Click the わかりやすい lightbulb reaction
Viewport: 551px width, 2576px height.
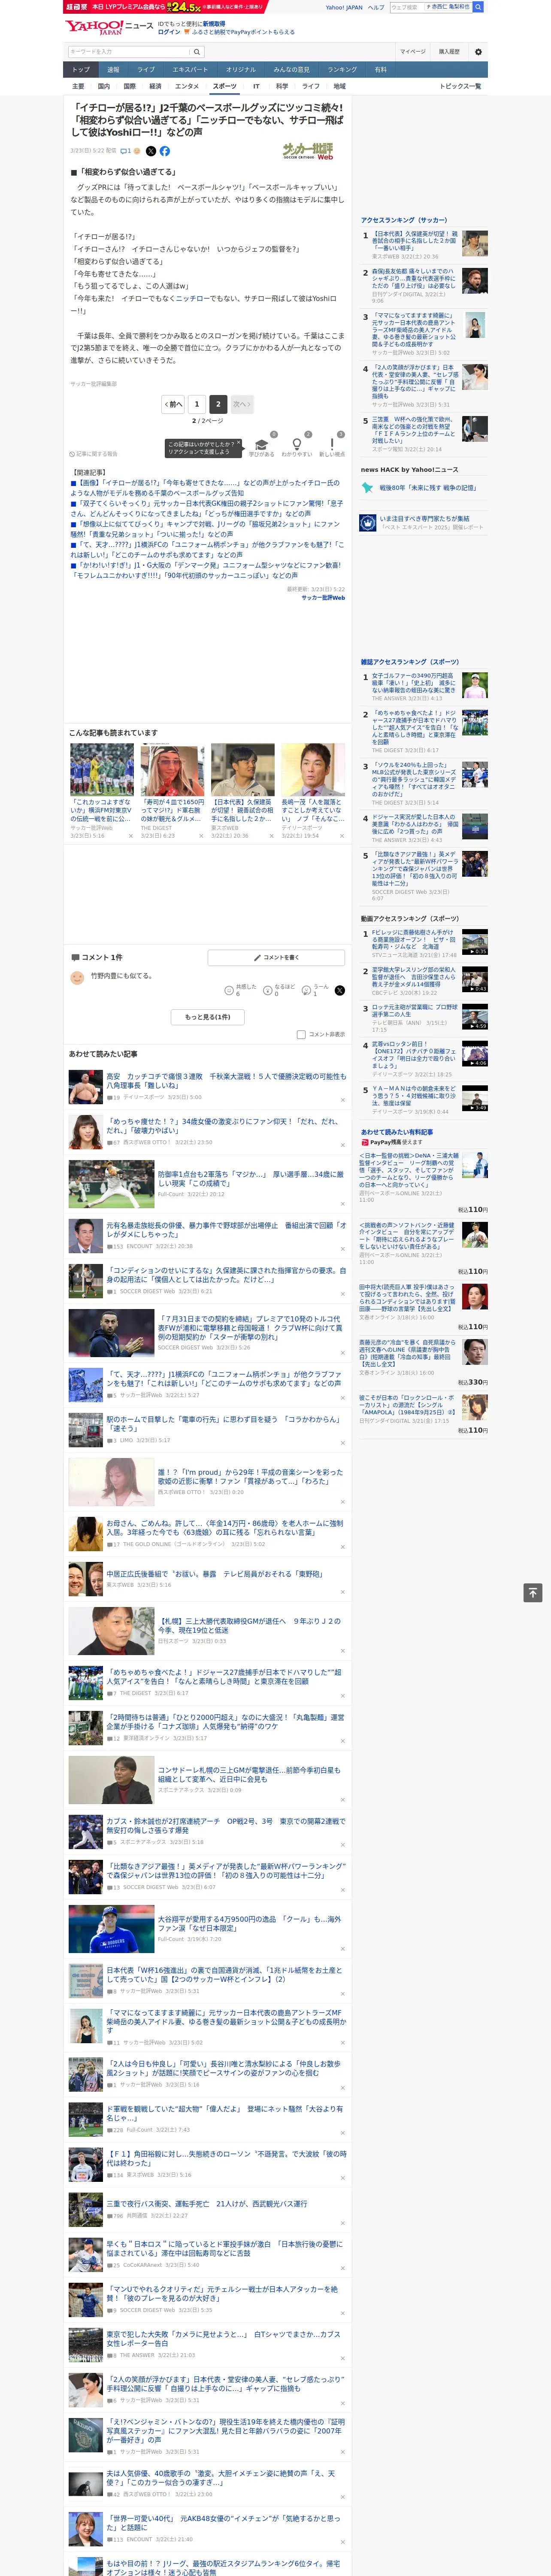296,445
